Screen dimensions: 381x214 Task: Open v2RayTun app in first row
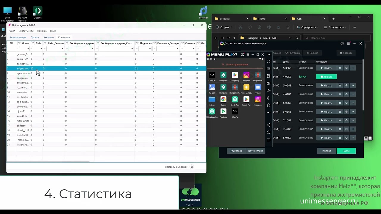212,75
